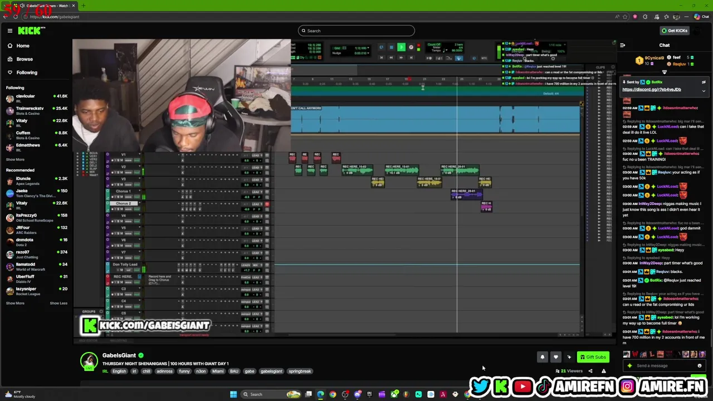Open the pink shield browser extension
713x401 pixels.
pyautogui.click(x=635, y=17)
